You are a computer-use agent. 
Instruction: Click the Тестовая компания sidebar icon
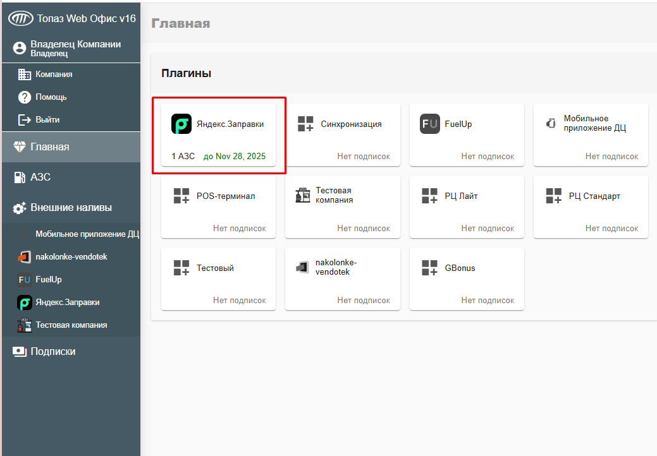tap(24, 325)
